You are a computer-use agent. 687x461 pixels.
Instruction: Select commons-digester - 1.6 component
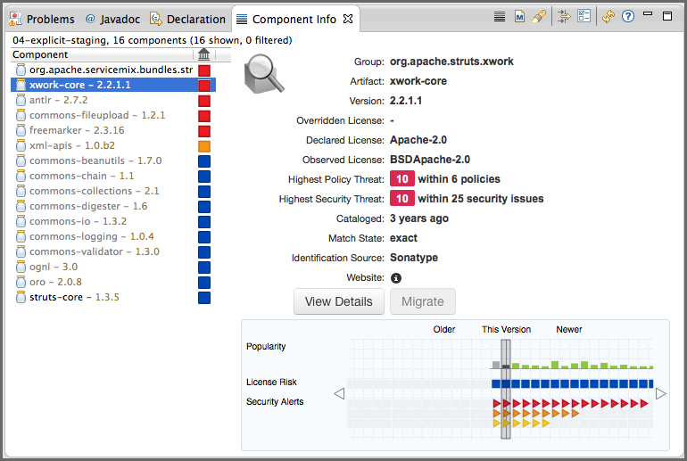[x=113, y=206]
